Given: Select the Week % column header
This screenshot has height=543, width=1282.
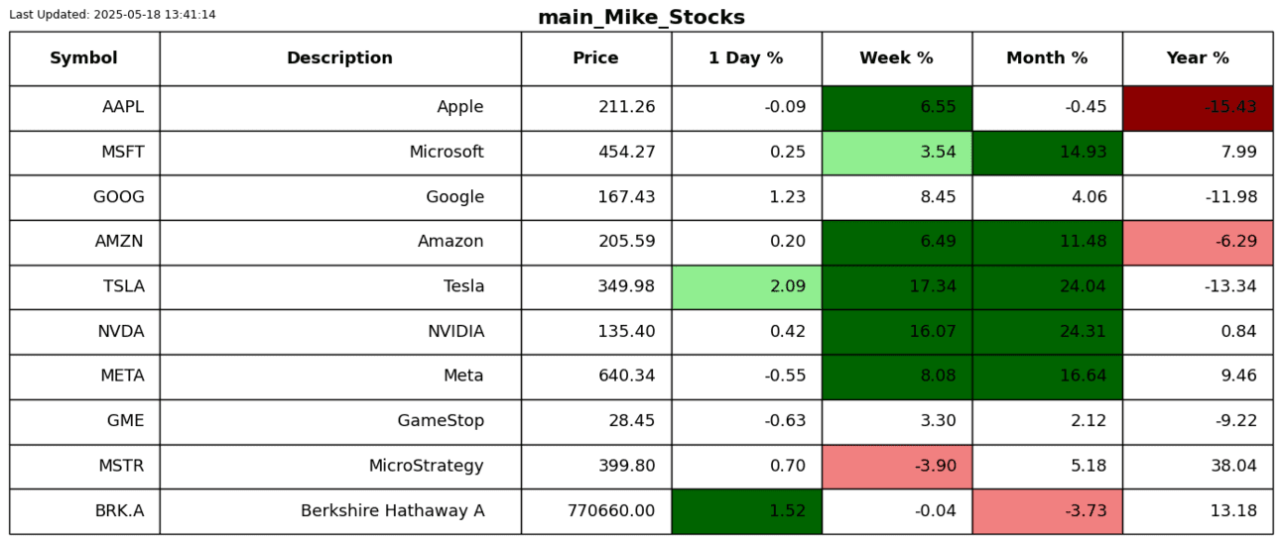Looking at the screenshot, I should point(896,58).
